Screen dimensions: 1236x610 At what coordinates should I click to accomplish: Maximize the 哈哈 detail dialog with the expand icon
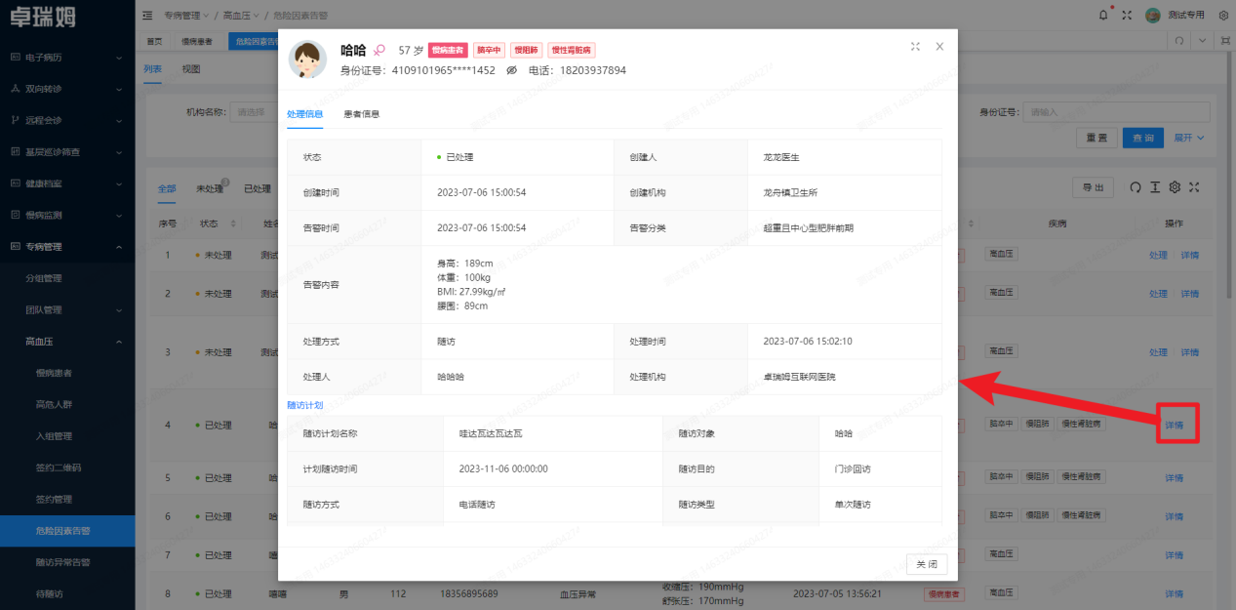click(915, 46)
